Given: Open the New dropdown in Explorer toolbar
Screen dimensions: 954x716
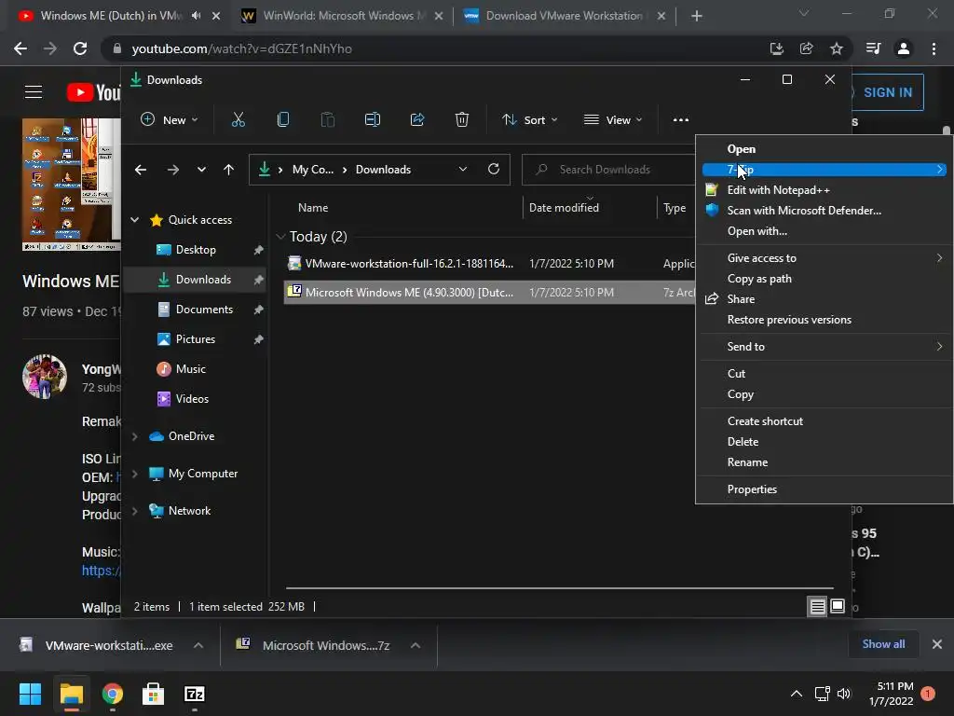Looking at the screenshot, I should click(170, 120).
